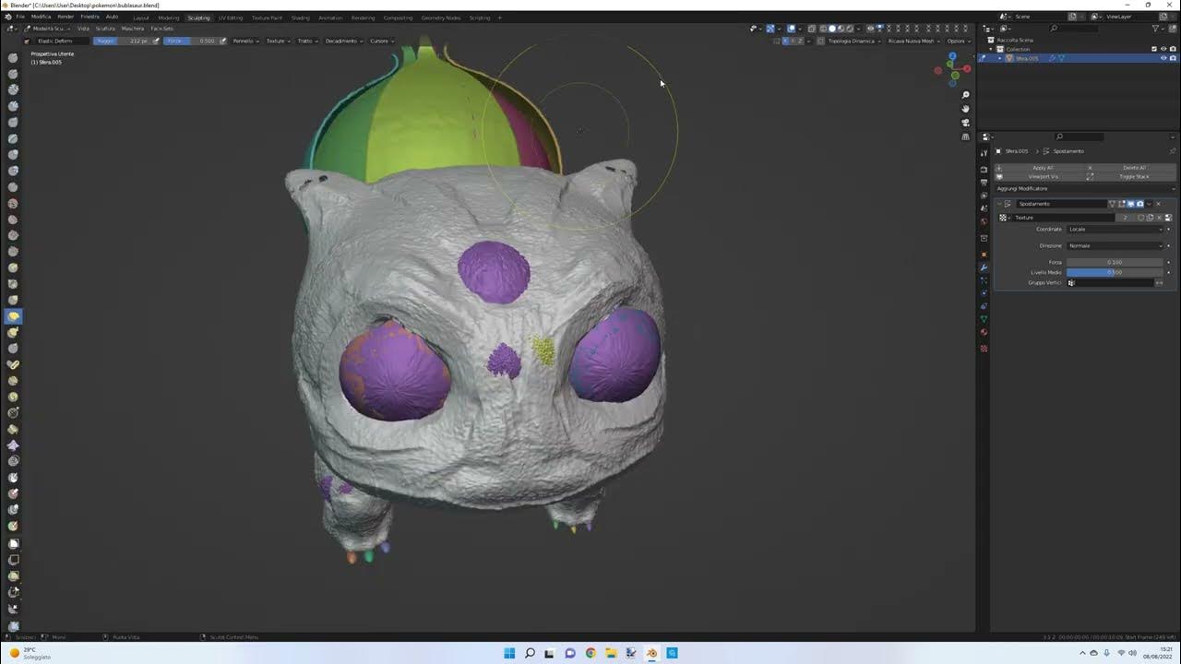Image resolution: width=1181 pixels, height=664 pixels.
Task: Click the Viewport Vis button
Action: pyautogui.click(x=1041, y=176)
